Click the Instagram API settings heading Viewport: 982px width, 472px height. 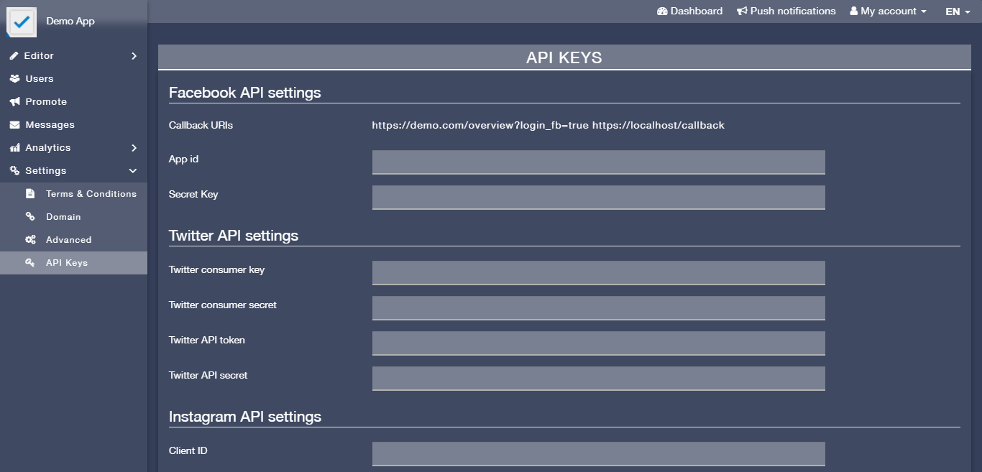[245, 417]
